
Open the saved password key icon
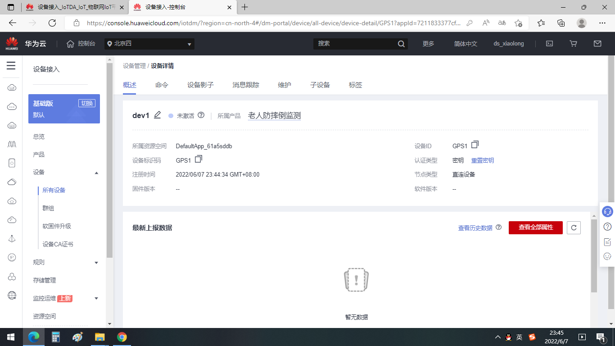(x=470, y=23)
